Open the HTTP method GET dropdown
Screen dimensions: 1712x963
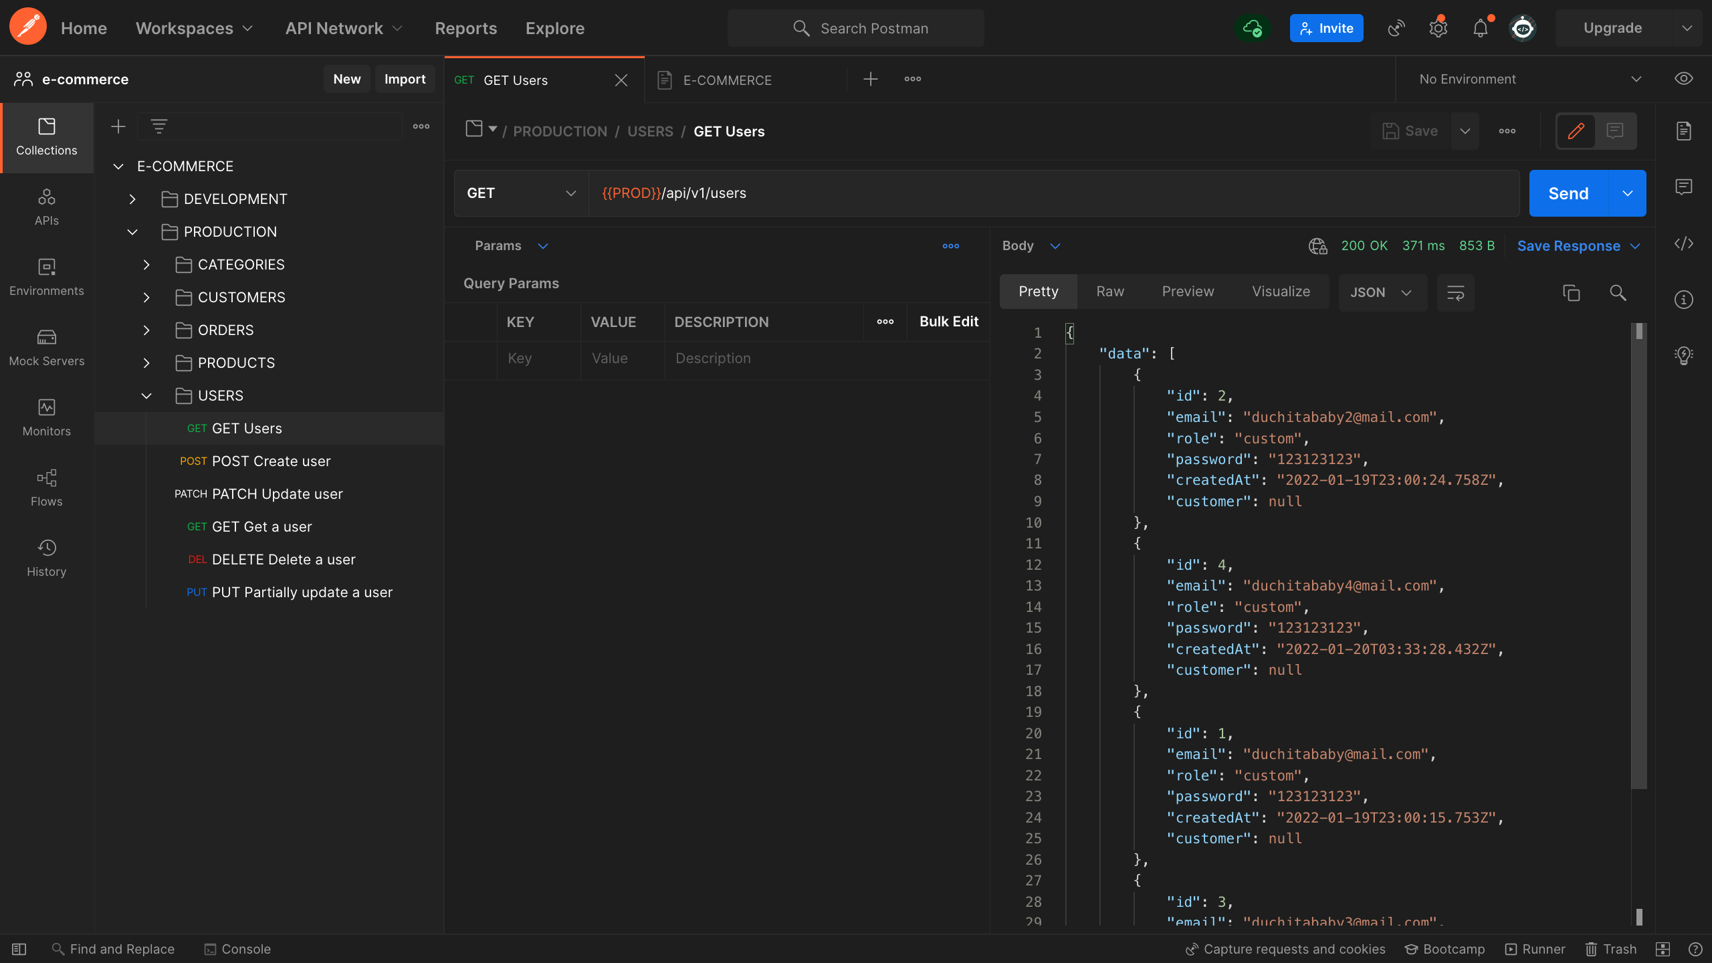[521, 193]
